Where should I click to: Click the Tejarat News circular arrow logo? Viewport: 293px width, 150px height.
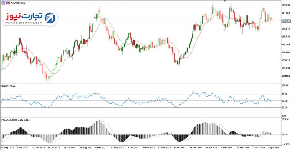50,18
